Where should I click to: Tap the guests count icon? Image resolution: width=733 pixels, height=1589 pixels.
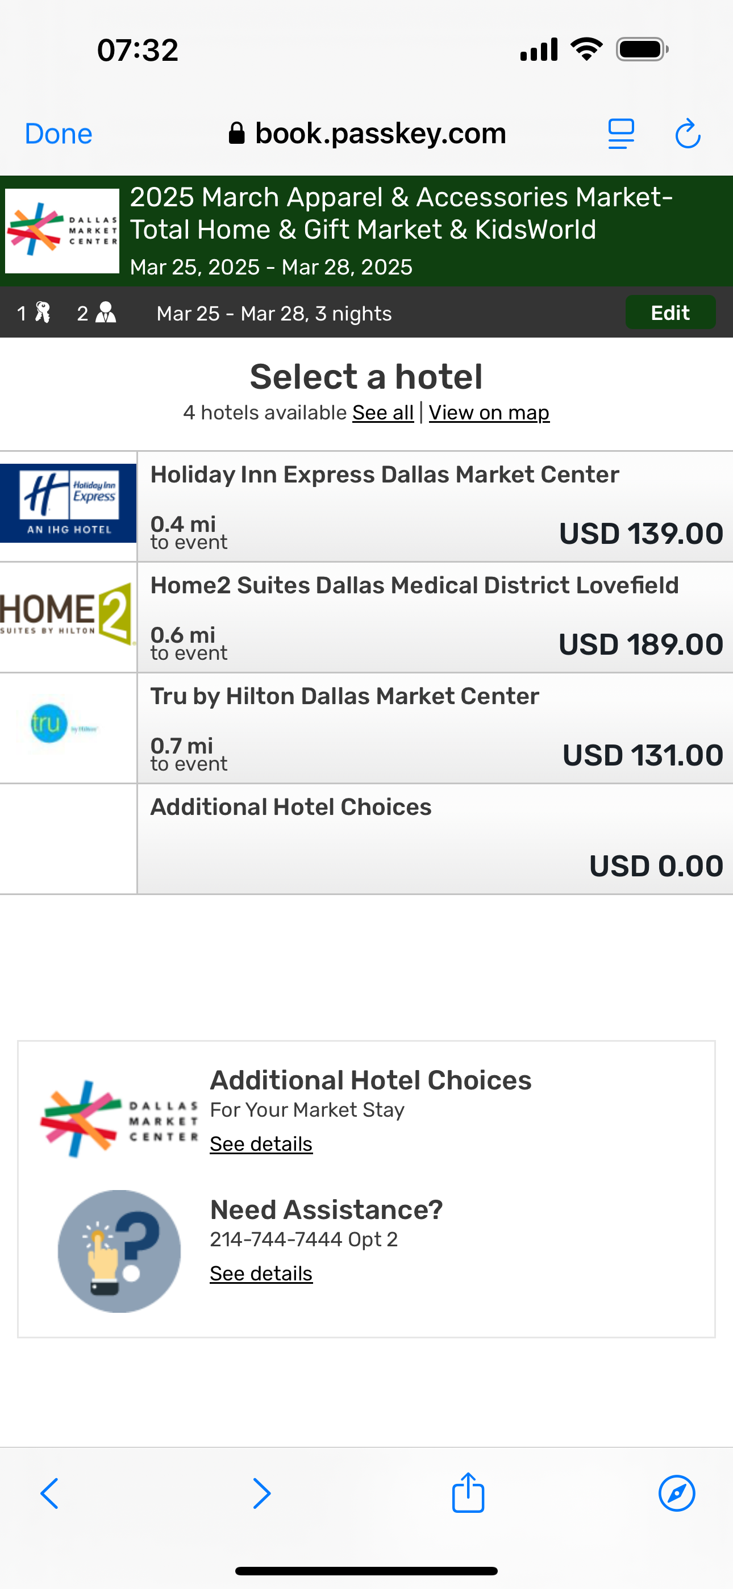click(x=106, y=313)
